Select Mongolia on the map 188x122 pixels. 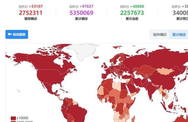coord(165,71)
